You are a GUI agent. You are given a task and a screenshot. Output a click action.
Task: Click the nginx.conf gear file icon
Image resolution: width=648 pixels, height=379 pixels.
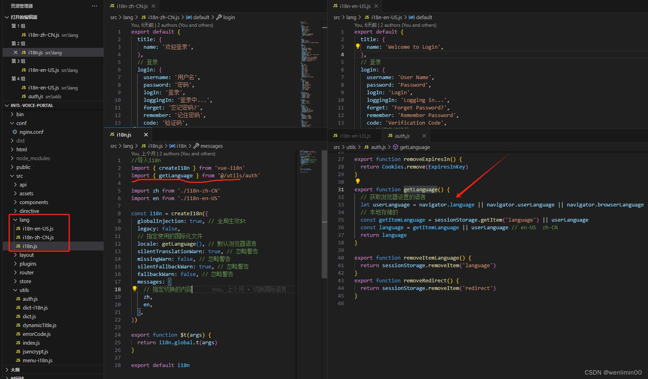(x=15, y=132)
